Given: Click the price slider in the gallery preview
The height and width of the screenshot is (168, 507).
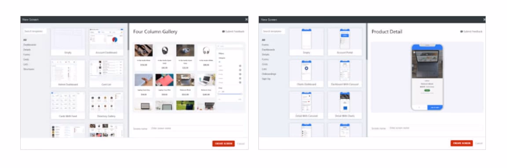Looking at the screenshot, I should click(230, 94).
